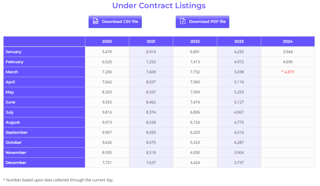Select the January row label
The image size is (320, 186).
coord(13,52)
